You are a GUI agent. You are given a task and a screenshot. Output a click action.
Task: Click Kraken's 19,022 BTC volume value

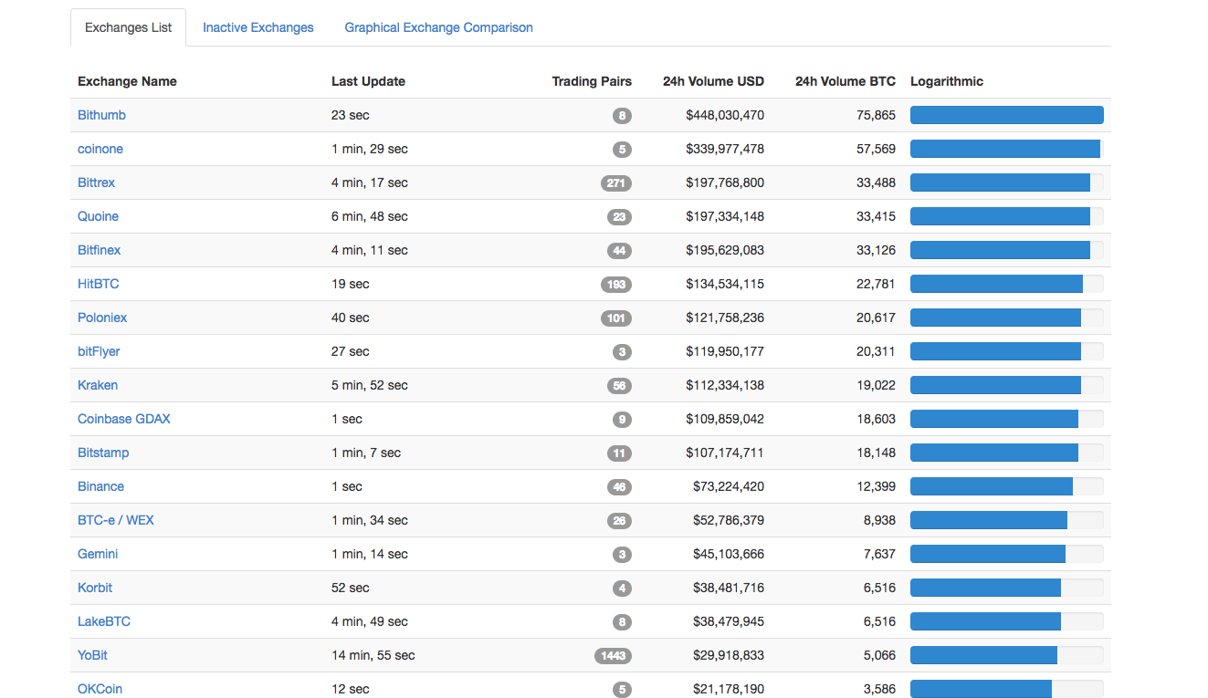coord(876,385)
